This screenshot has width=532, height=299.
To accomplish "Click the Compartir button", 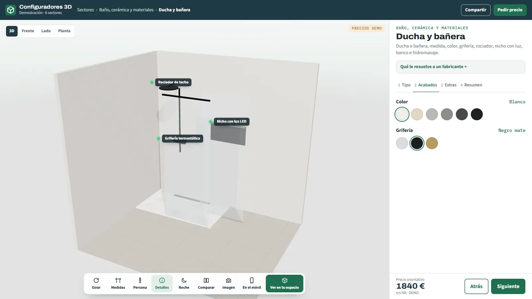I will [x=476, y=10].
